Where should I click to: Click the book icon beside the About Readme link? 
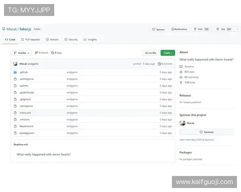181,66
